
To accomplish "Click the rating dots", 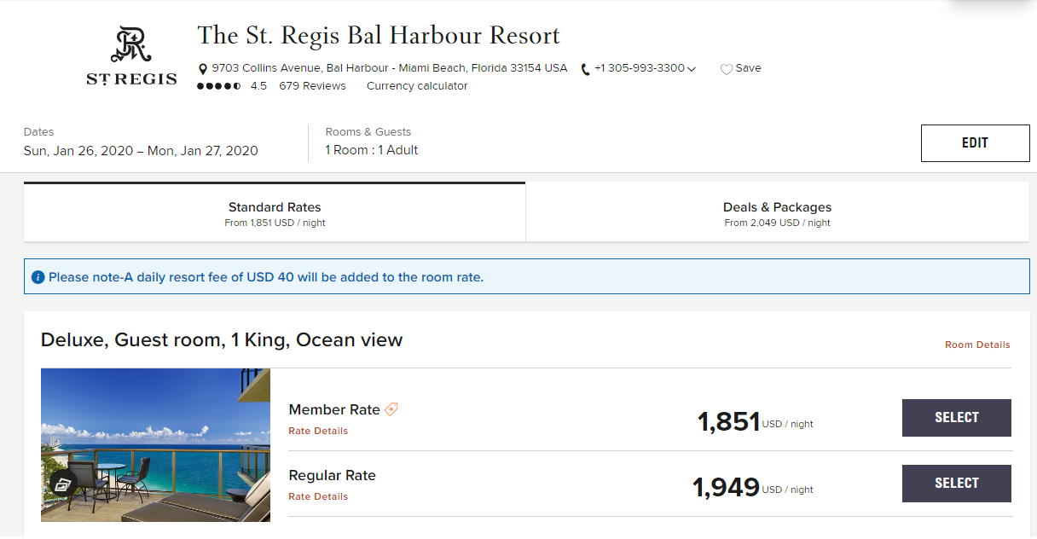I will [x=219, y=86].
